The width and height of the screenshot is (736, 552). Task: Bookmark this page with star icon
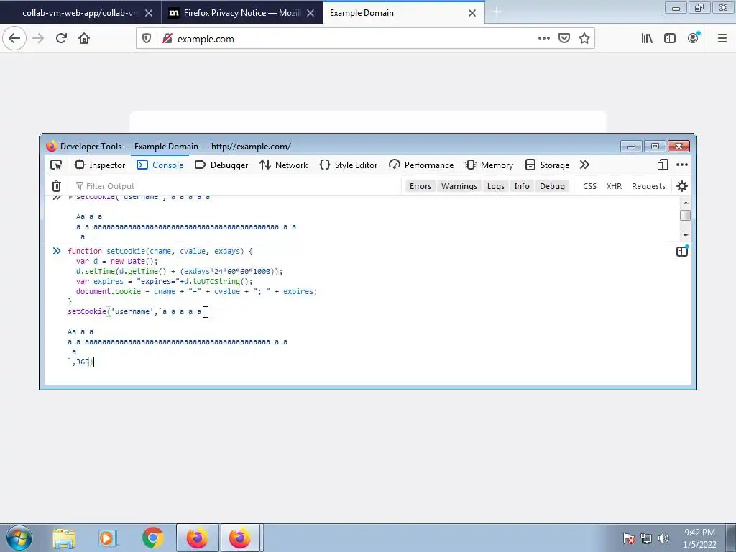pyautogui.click(x=584, y=39)
